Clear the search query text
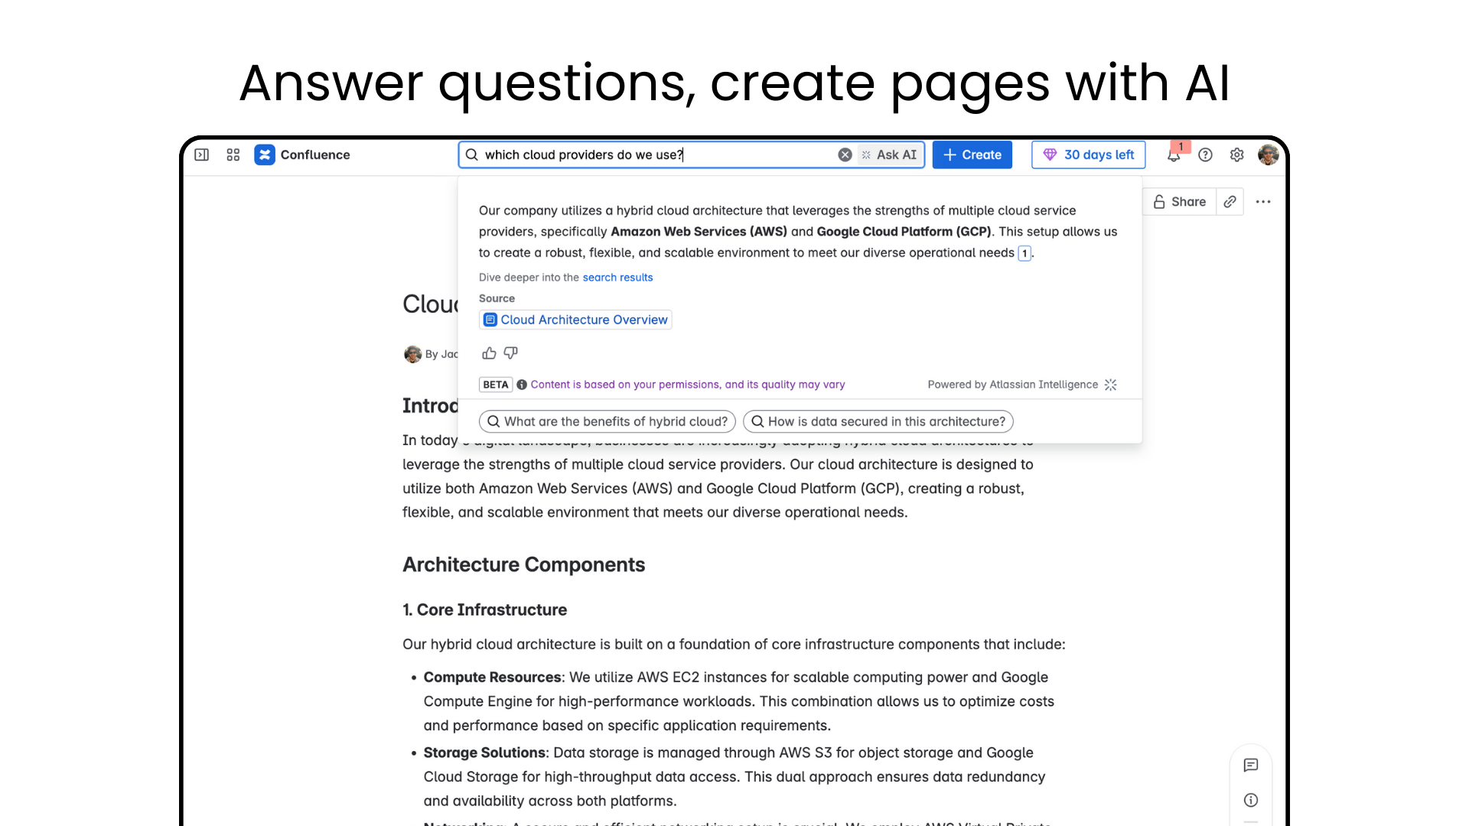This screenshot has height=826, width=1469. [x=845, y=154]
